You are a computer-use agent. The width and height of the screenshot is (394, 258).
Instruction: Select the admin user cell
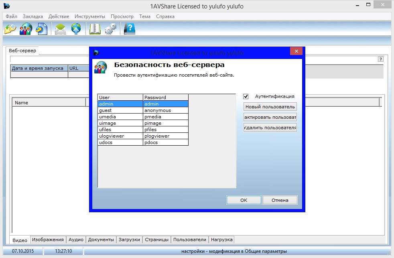tap(120, 104)
